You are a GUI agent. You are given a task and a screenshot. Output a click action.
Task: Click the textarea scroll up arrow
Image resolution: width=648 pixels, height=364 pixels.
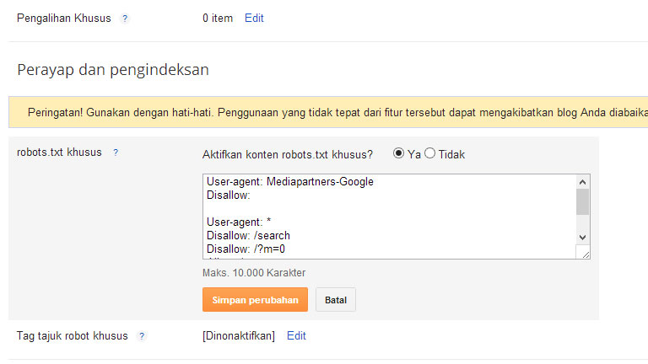tap(583, 182)
